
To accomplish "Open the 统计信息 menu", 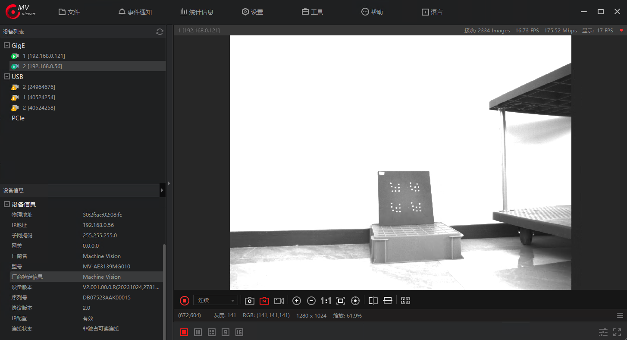I will point(197,12).
